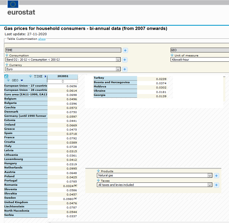Select the Belgium row label

tap(26, 99)
